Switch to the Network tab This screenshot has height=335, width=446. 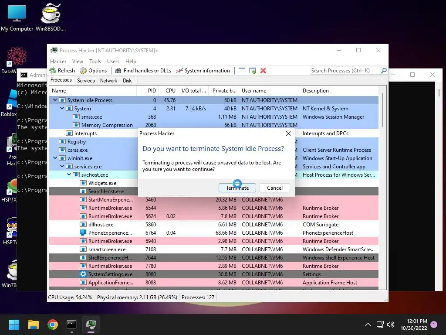(108, 81)
